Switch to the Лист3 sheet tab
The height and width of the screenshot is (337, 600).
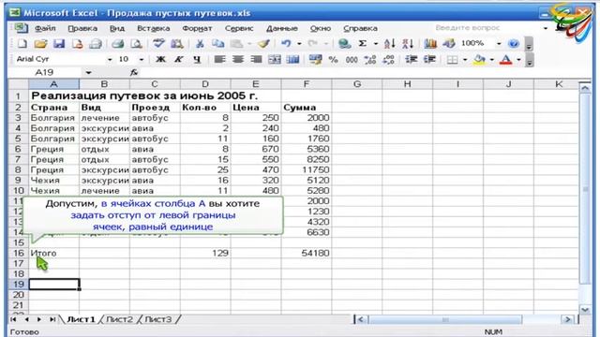coord(158,319)
